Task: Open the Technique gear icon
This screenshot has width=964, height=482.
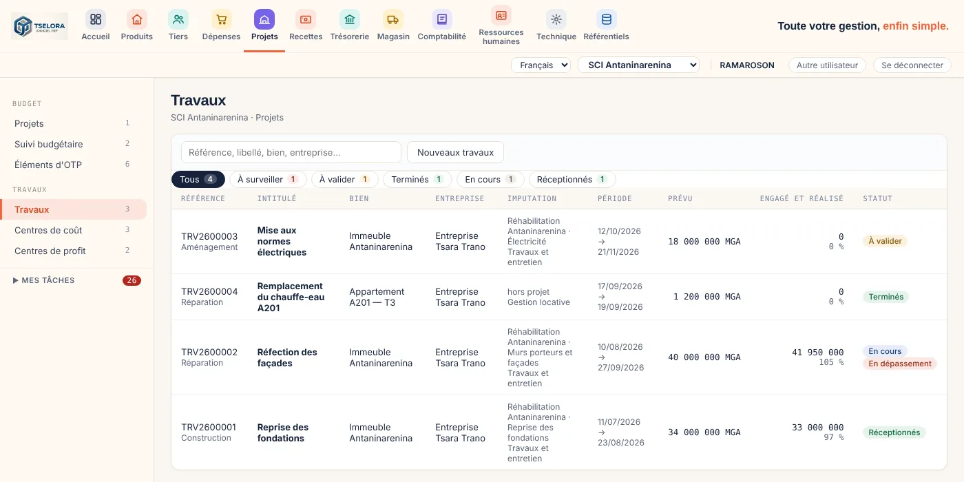Action: click(x=556, y=19)
